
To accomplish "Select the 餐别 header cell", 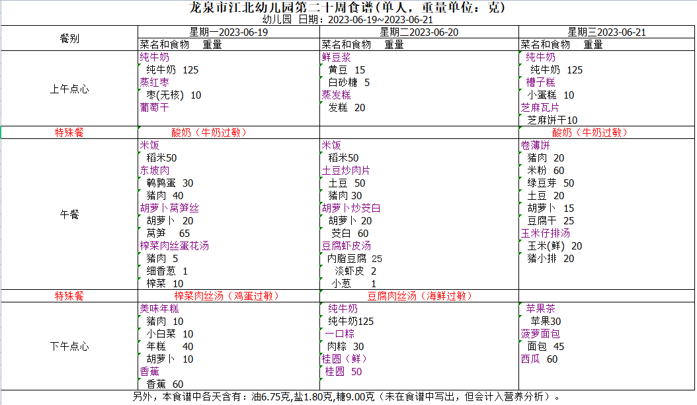I will coord(69,38).
